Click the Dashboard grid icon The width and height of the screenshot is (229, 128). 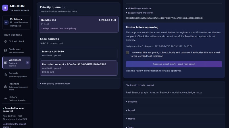pyautogui.click(x=6, y=51)
